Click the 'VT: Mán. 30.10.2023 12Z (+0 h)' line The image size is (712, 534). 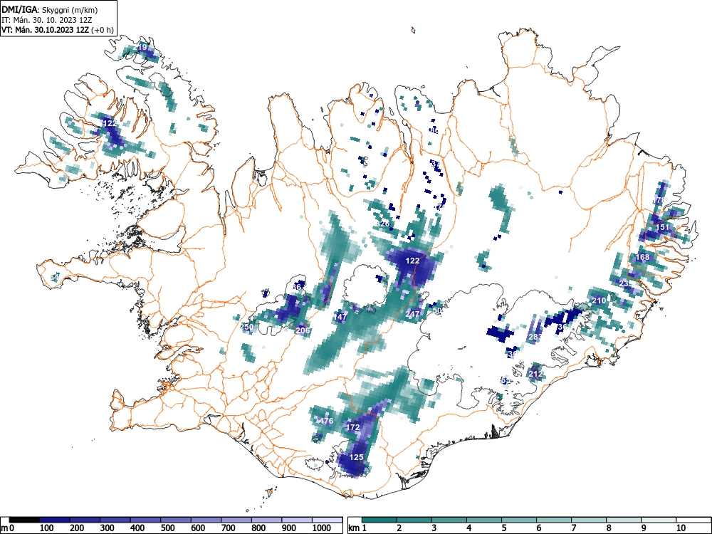coord(57,30)
